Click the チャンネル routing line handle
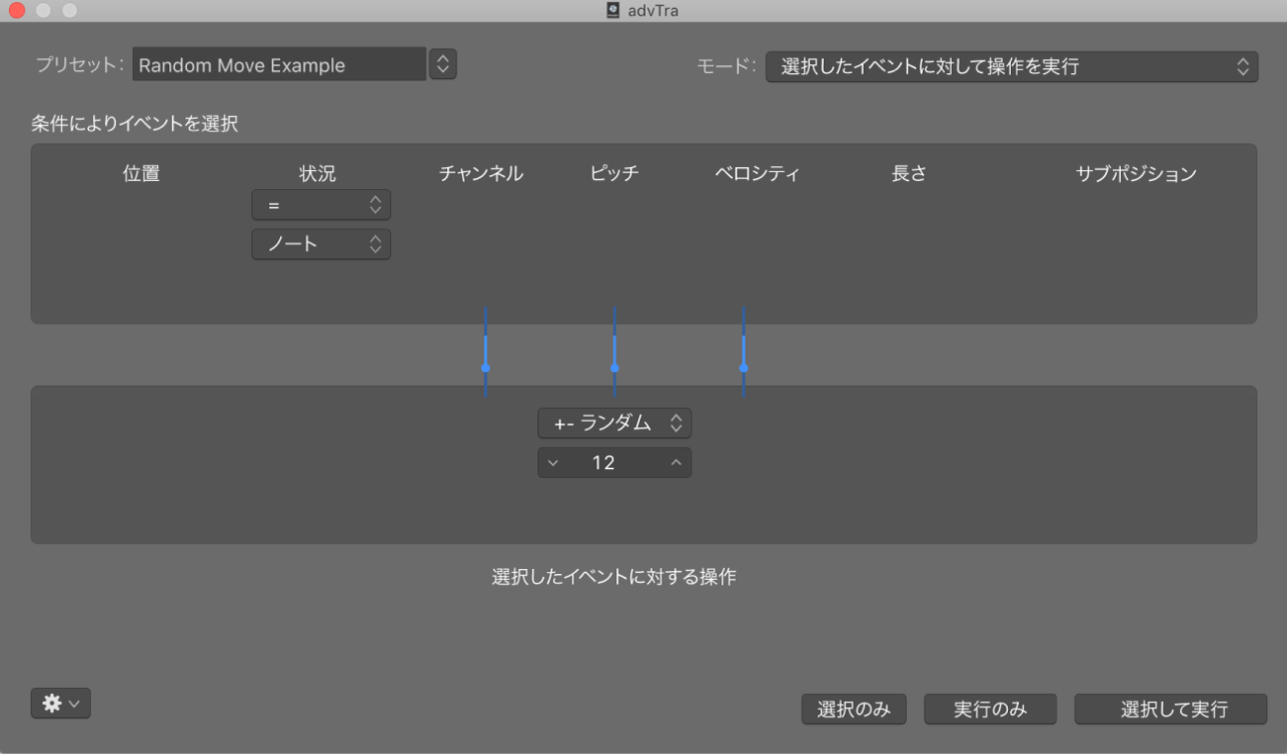1287x755 pixels. [486, 367]
